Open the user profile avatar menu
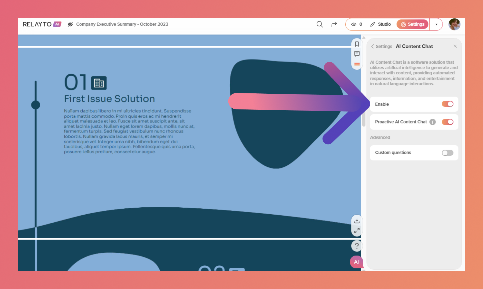The height and width of the screenshot is (289, 483). (x=454, y=24)
